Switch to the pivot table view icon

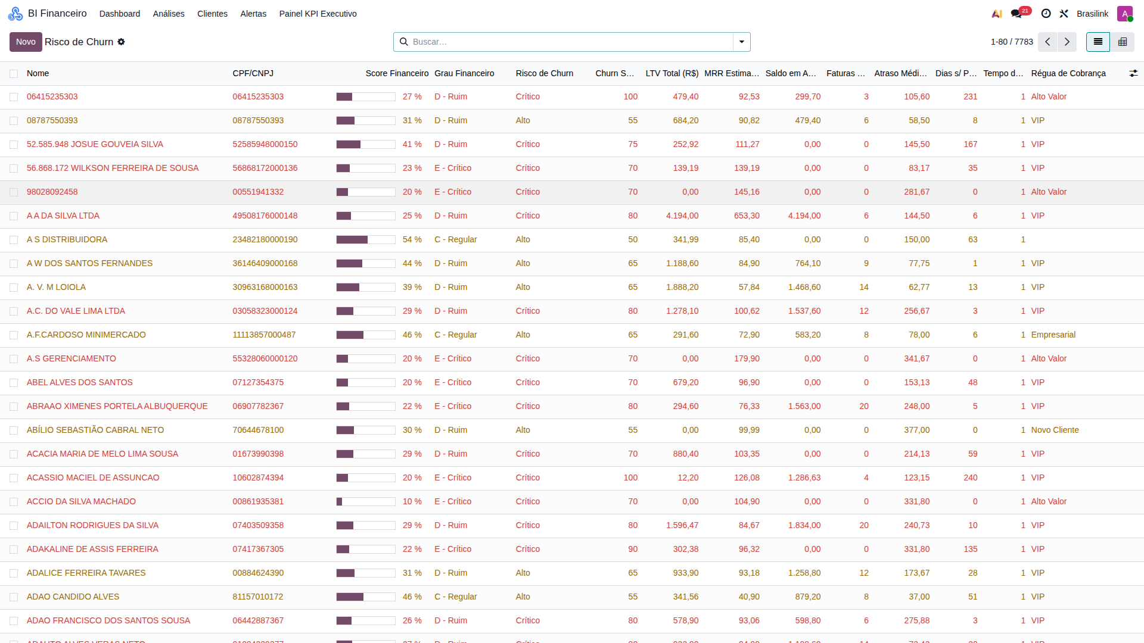tap(1123, 42)
